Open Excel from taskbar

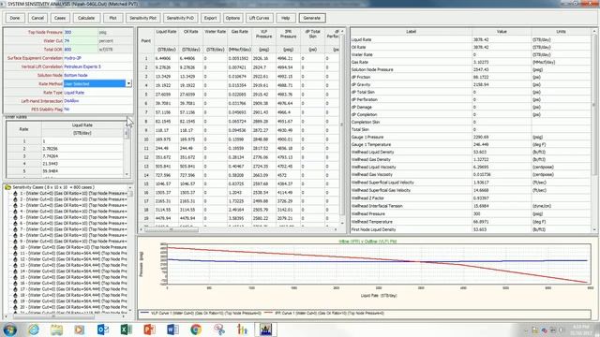(x=127, y=330)
